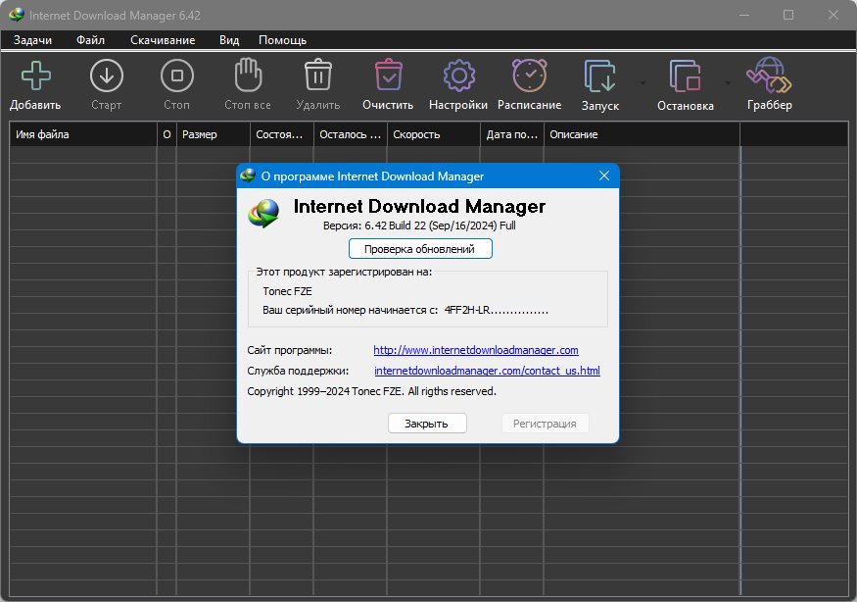Click the Добавить (add URL) plus icon

[36, 75]
